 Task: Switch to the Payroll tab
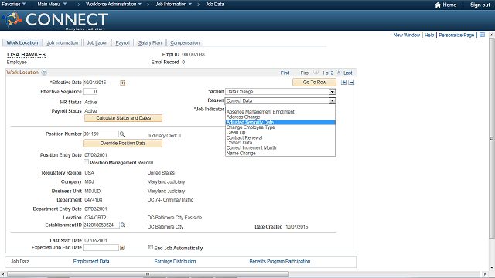tap(122, 43)
